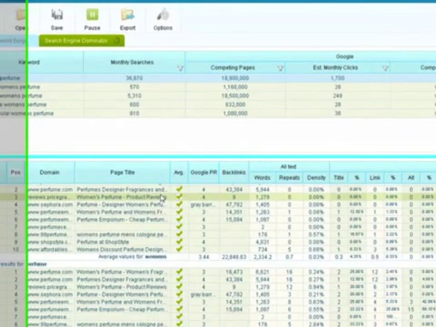Image resolution: width=436 pixels, height=327 pixels.
Task: Select the words value 8,621
Action: pyautogui.click(x=263, y=272)
